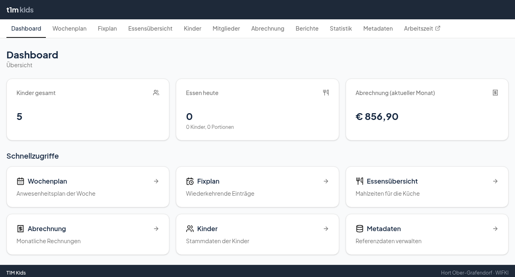Click the arrow on the Essensübersicht shortcut card
The height and width of the screenshot is (277, 515).
495,181
